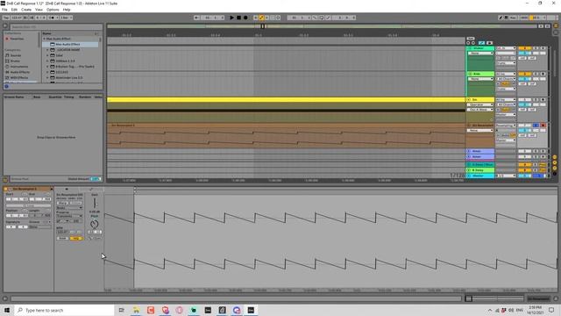The height and width of the screenshot is (316, 561).
Task: Click the Windows taskbar search box
Action: click(x=64, y=310)
